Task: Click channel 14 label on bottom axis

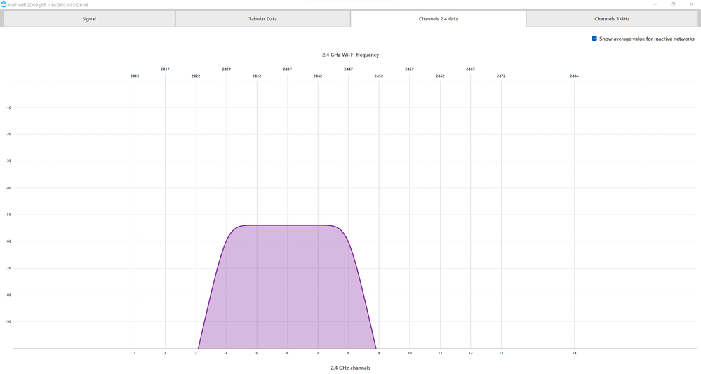Action: [x=574, y=353]
